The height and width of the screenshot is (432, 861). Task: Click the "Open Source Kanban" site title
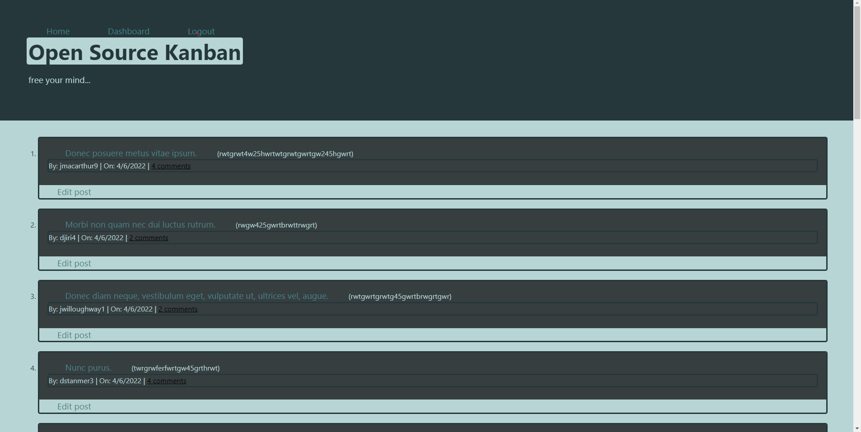click(x=134, y=52)
